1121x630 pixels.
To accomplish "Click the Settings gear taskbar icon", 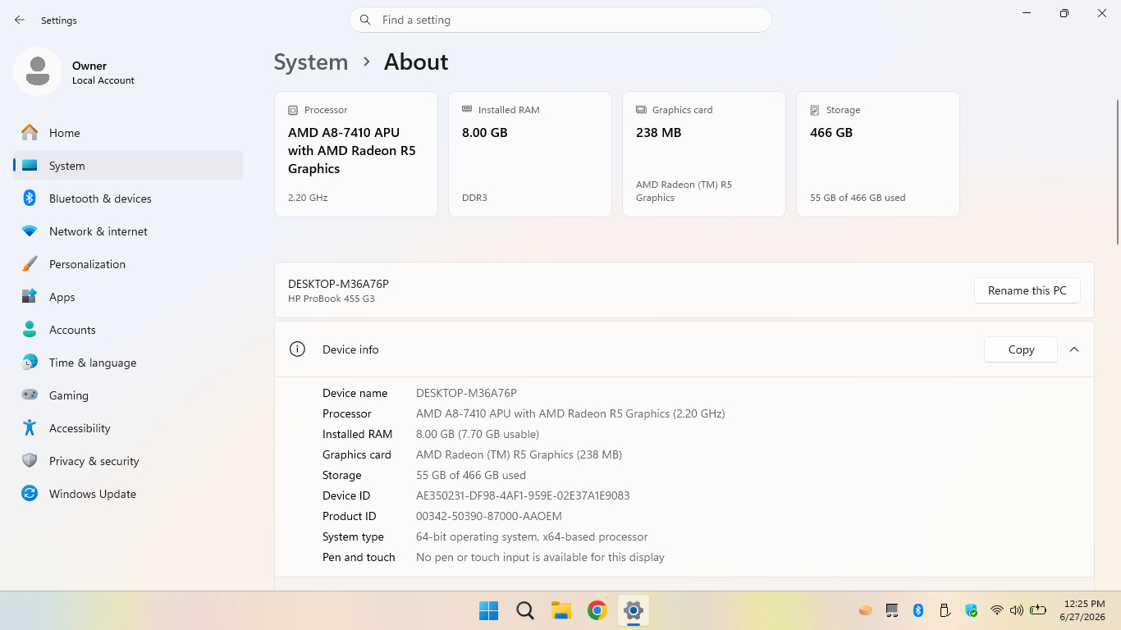I will point(633,610).
